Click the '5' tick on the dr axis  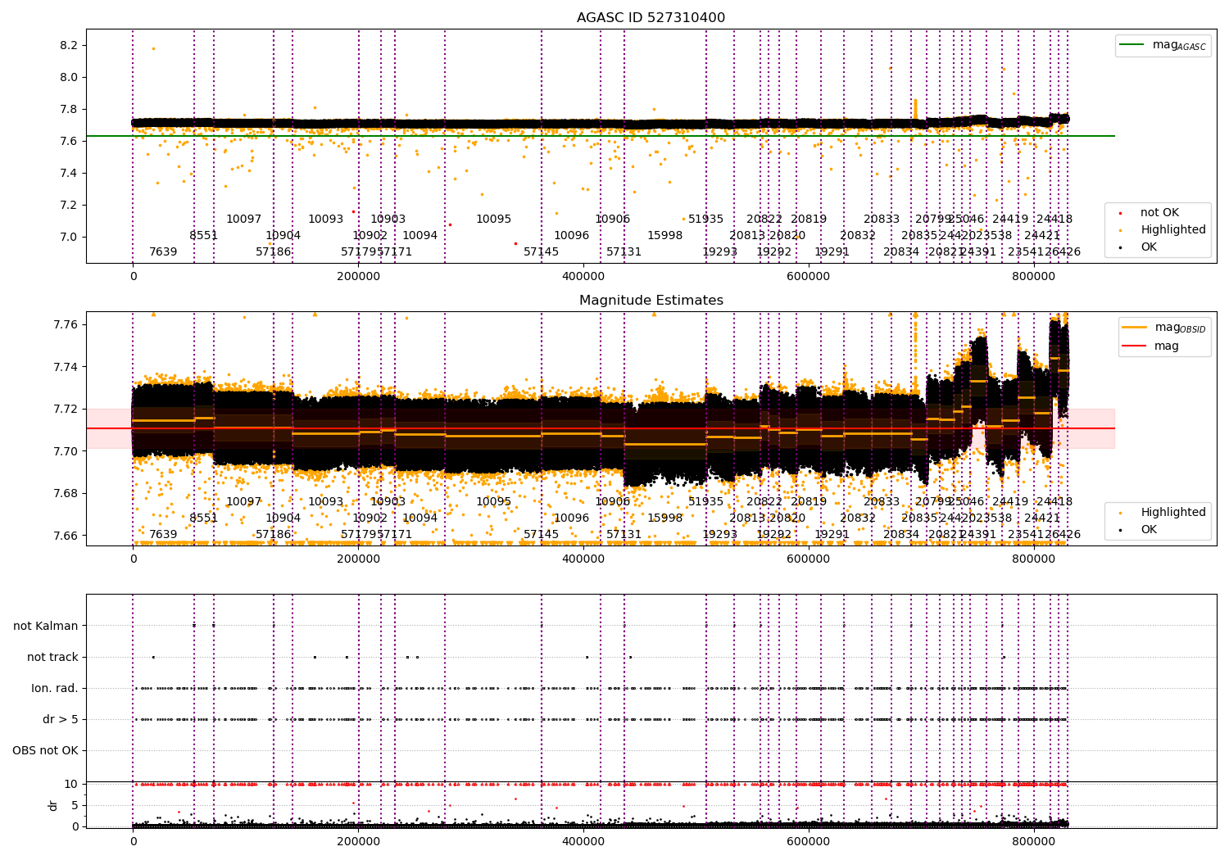[x=75, y=805]
